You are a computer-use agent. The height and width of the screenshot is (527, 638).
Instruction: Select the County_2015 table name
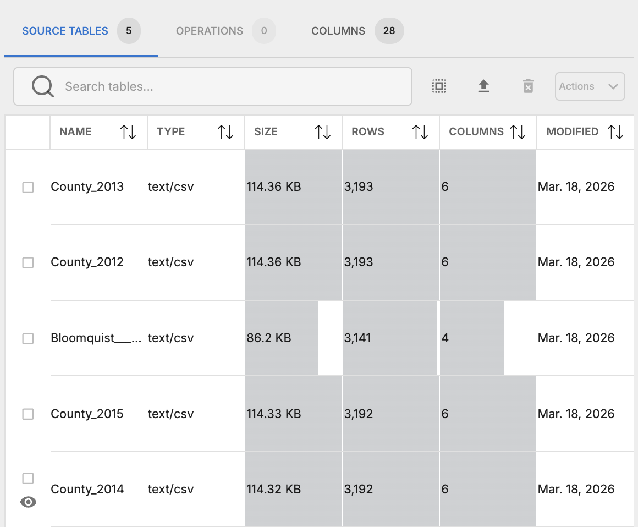pos(87,414)
